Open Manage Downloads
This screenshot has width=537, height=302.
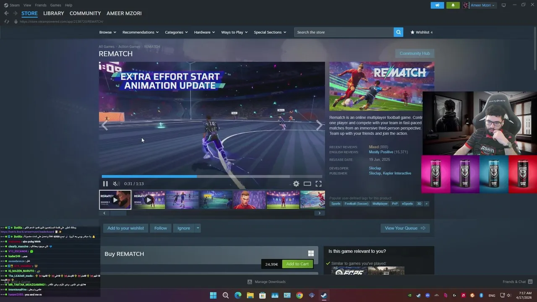tap(266, 282)
